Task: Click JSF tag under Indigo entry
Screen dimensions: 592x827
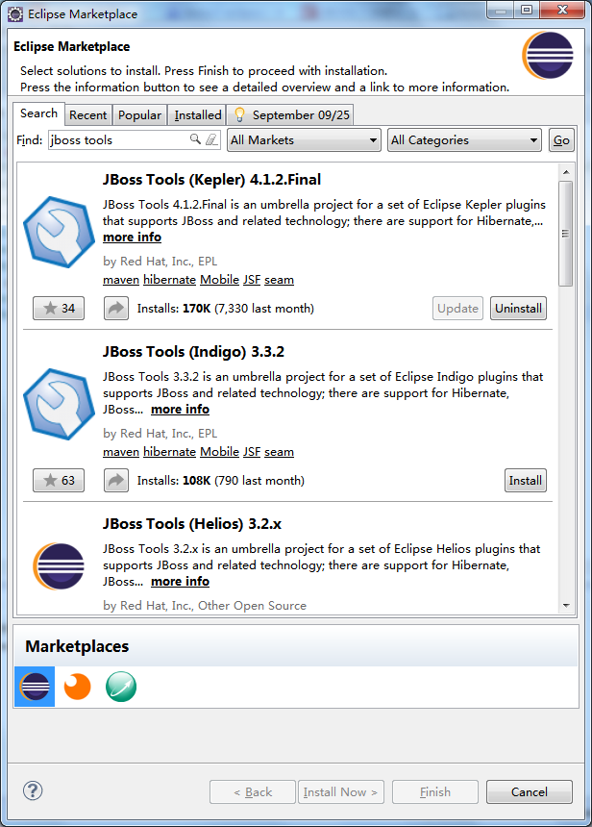Action: (x=252, y=451)
